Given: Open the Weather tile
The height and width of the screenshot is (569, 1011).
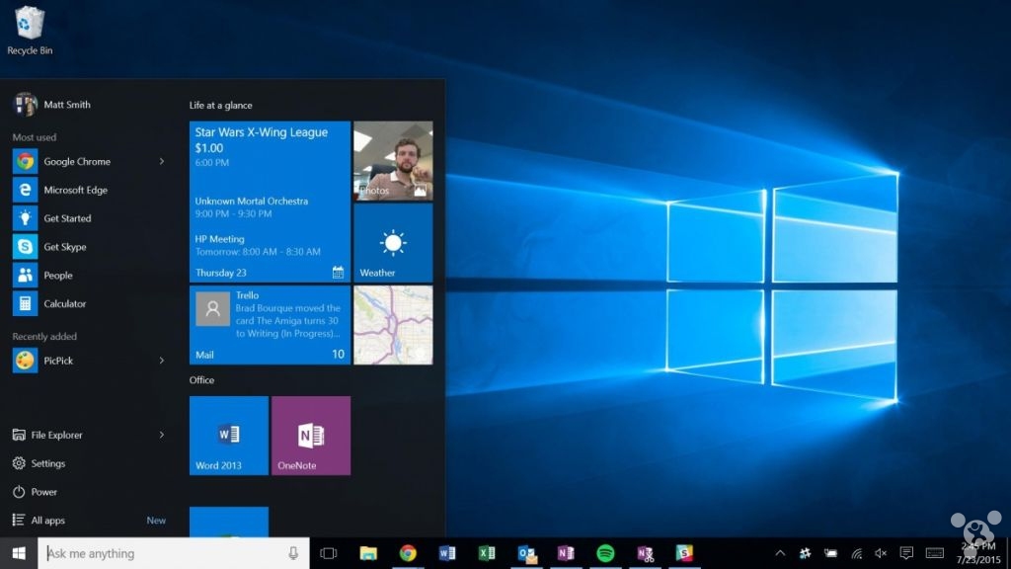Looking at the screenshot, I should click(x=393, y=243).
